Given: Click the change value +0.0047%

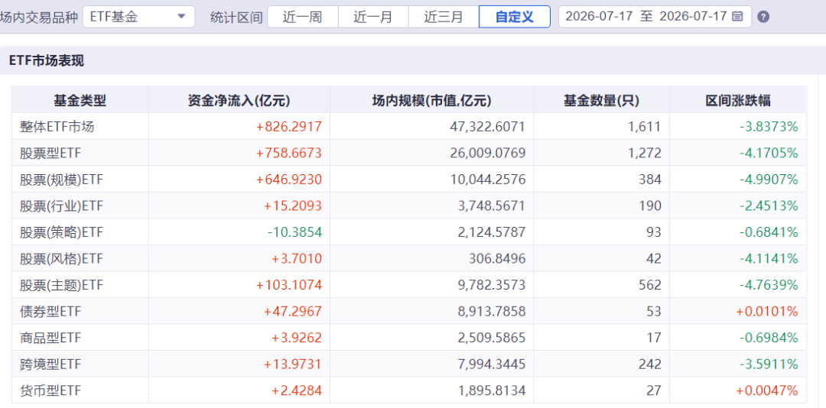Looking at the screenshot, I should pos(767,390).
